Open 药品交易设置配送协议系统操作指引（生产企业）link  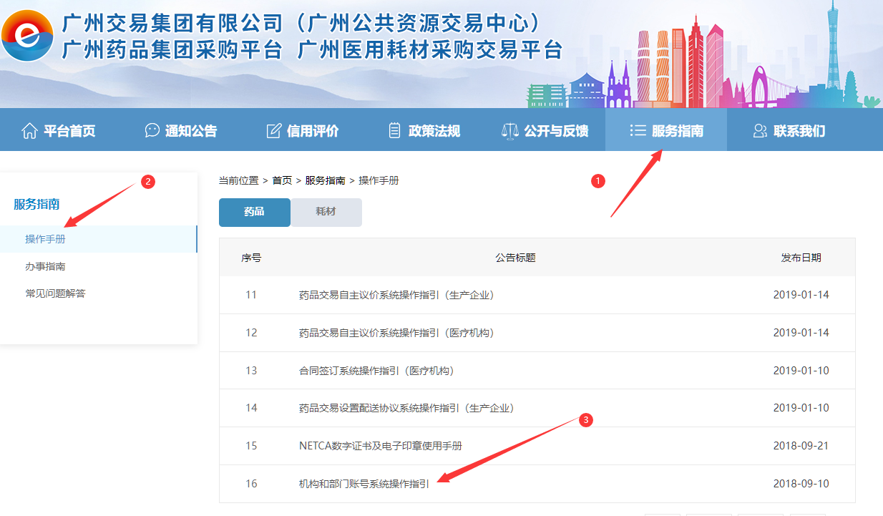406,408
